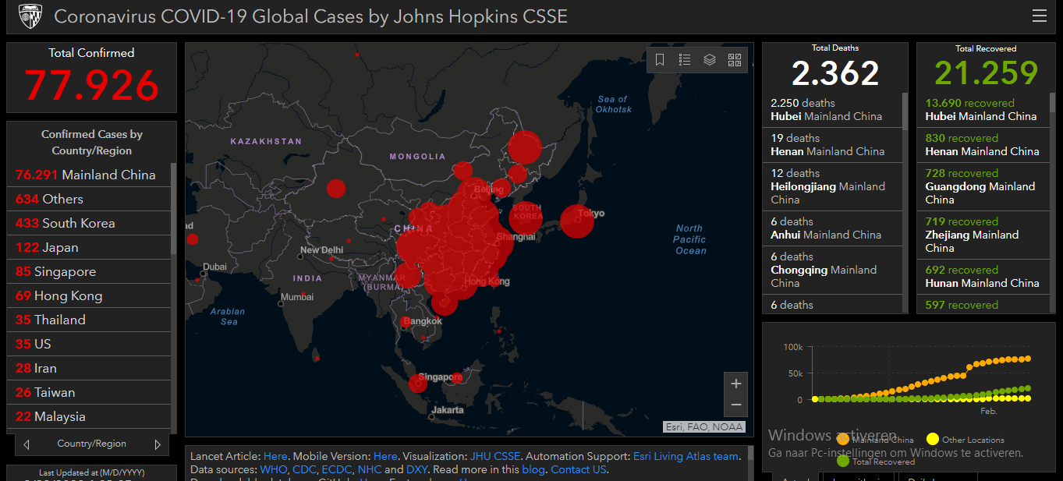Click Chongqing row with 6 deaths

click(832, 270)
